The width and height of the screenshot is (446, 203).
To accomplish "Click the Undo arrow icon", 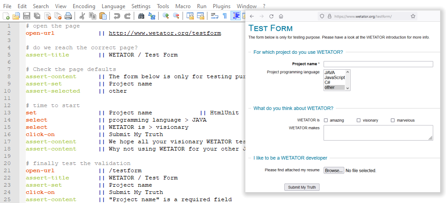I will coord(117,16).
